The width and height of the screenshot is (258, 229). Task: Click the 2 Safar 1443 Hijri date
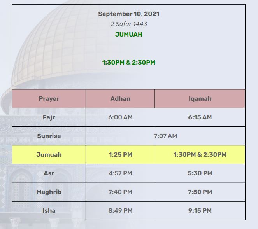(129, 24)
